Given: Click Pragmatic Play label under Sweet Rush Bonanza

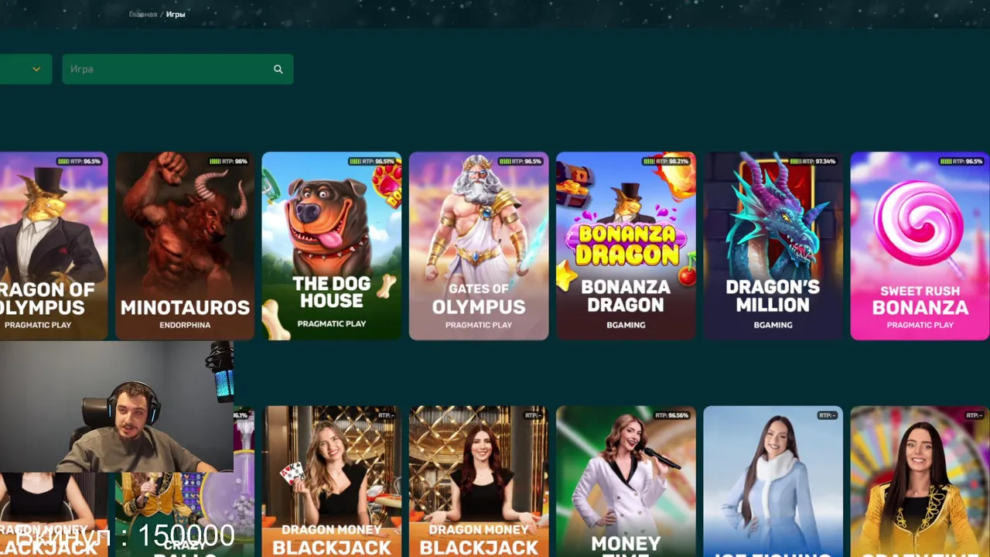Looking at the screenshot, I should 920,325.
